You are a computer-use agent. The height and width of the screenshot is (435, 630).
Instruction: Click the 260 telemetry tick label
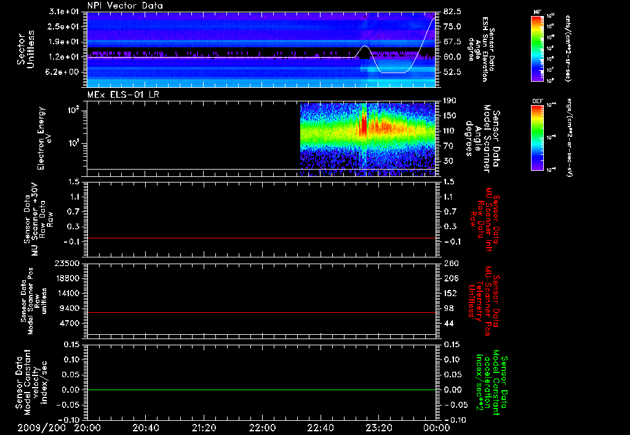[450, 263]
